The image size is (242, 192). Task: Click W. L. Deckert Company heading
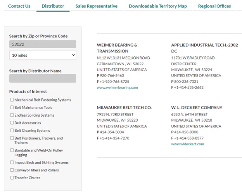click(x=197, y=108)
